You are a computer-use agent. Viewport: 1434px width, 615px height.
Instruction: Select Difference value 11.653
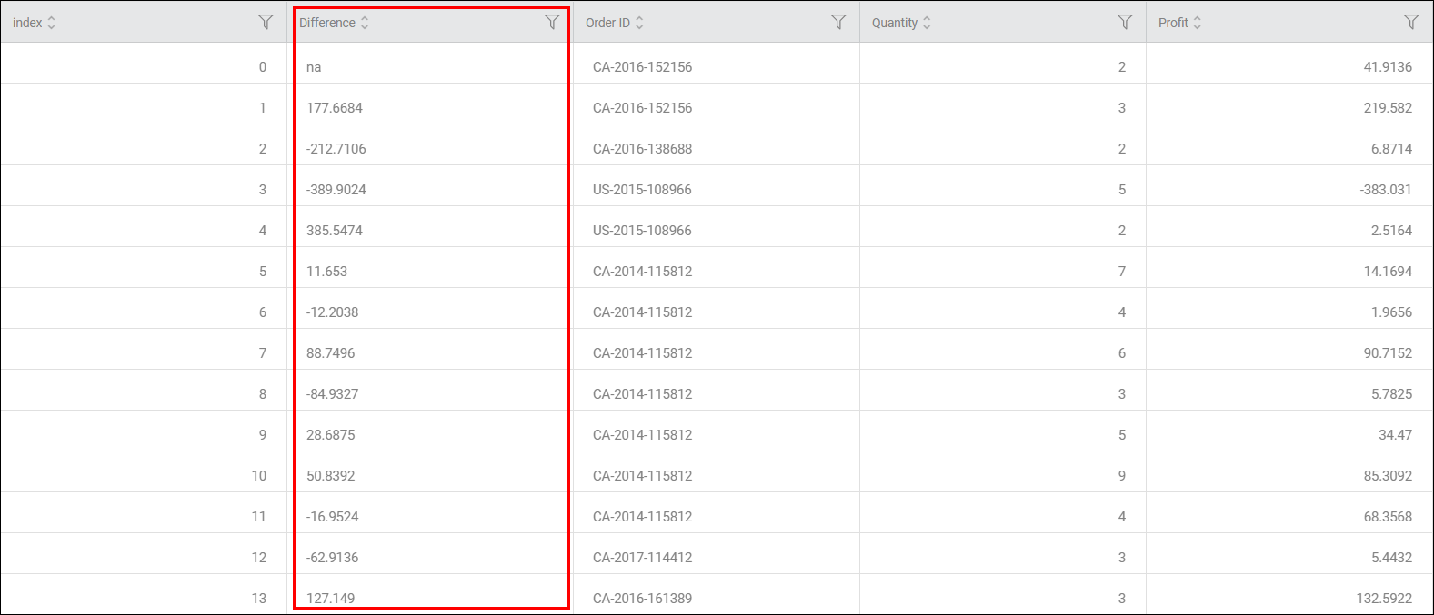(x=327, y=271)
